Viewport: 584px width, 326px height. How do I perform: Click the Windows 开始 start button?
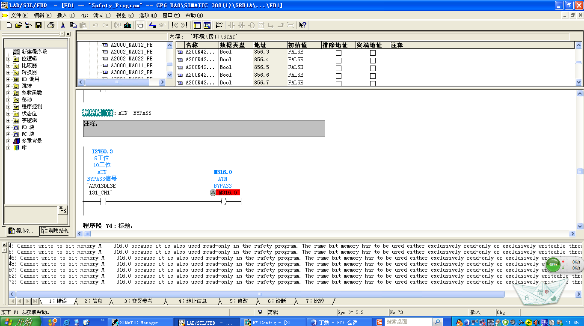tap(21, 322)
